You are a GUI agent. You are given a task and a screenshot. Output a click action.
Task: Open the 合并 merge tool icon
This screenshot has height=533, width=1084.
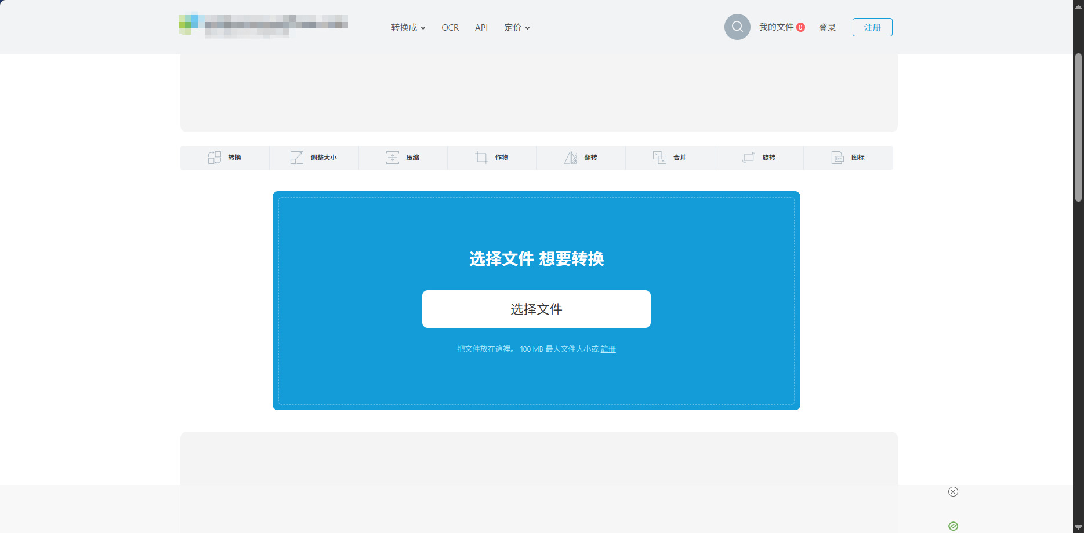pos(659,158)
